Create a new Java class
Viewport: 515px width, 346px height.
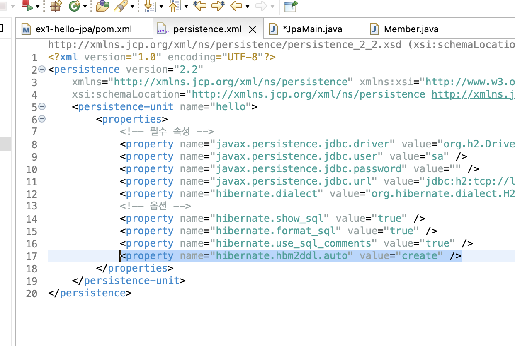click(75, 6)
